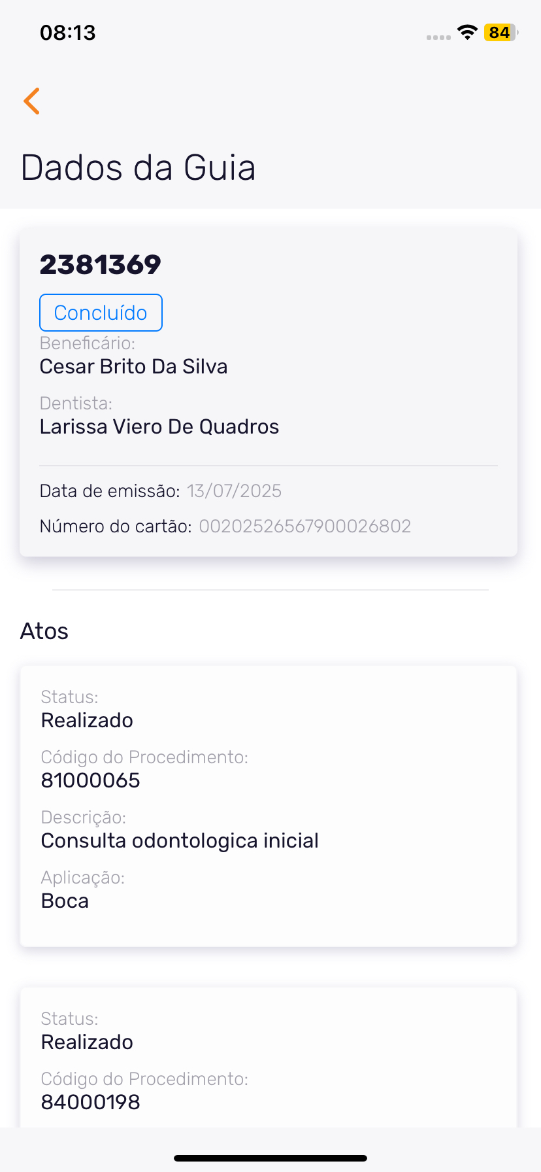Select beneficiary name Cesar Brito Da Silva
The height and width of the screenshot is (1172, 541).
pos(134,367)
